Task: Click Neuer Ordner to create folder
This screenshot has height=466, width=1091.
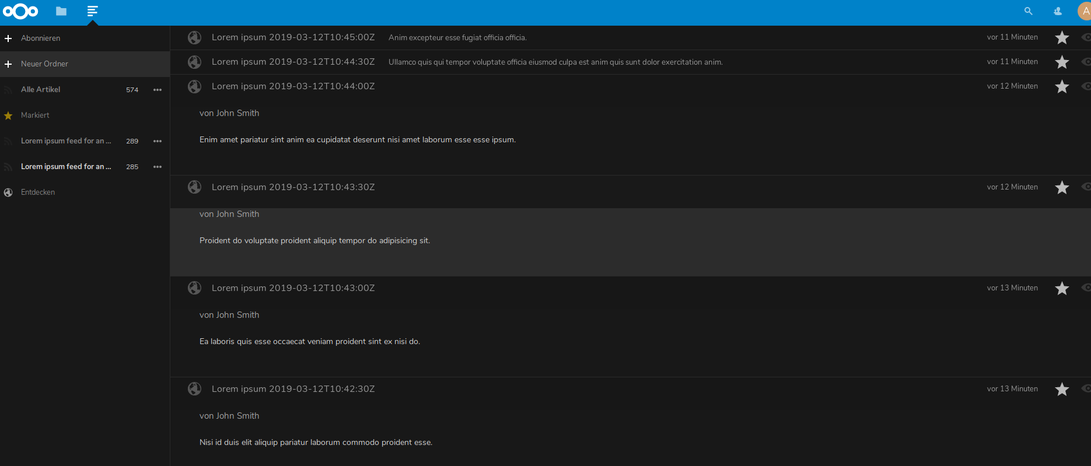Action: click(x=44, y=64)
